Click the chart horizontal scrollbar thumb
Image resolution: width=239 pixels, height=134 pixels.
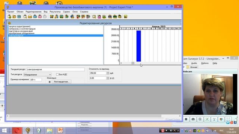133,63
